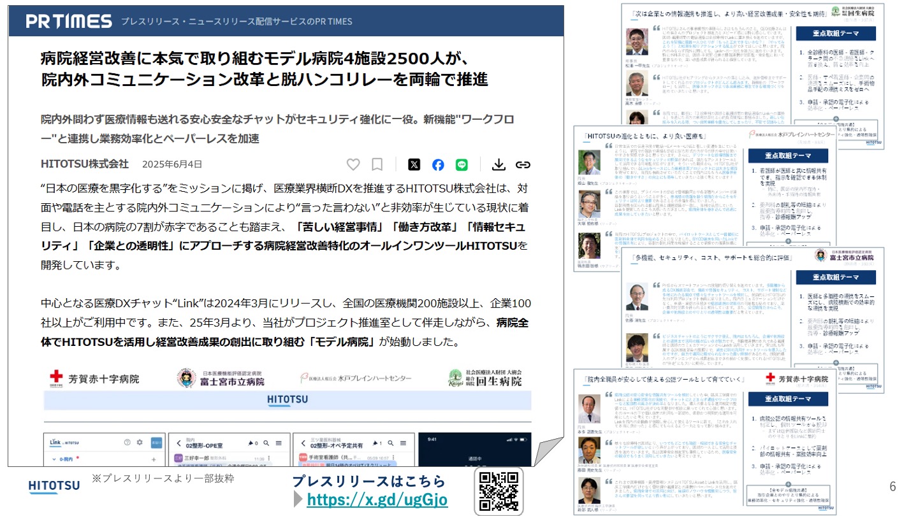Click the heart like icon

click(353, 164)
